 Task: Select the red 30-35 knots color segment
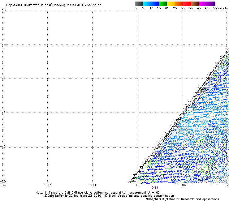[187, 4]
